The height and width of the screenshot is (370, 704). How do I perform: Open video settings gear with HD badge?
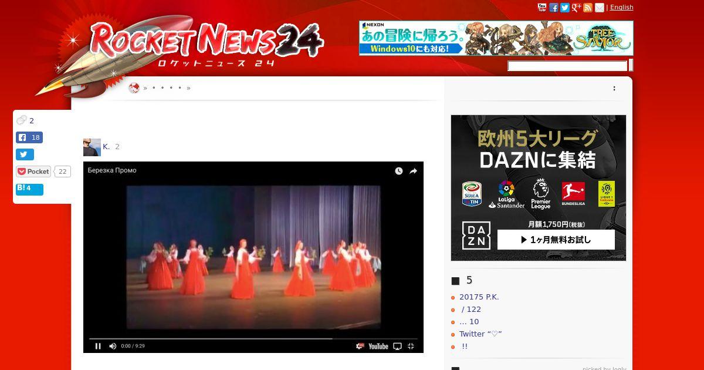pyautogui.click(x=360, y=346)
